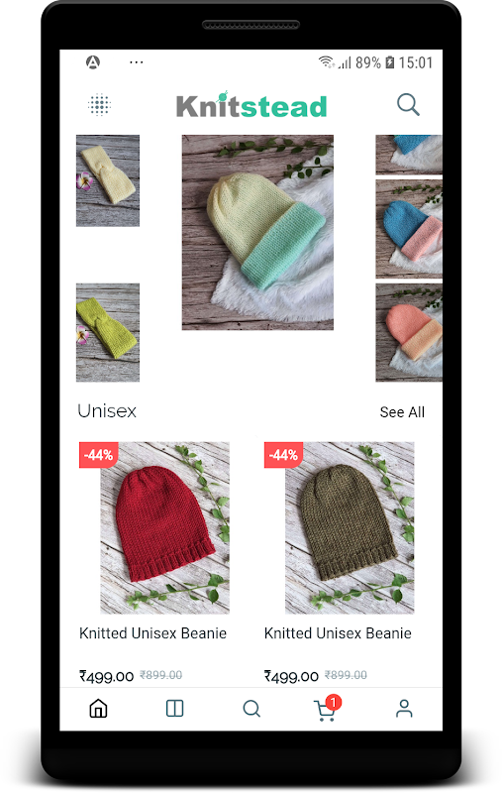Tap the Knitstead logo
502x793 pixels.
pos(251,105)
